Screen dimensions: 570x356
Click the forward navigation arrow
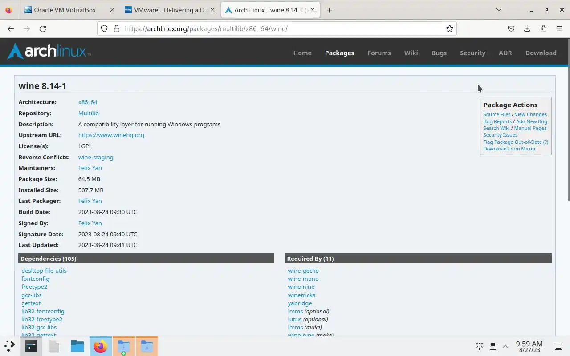[x=27, y=28]
